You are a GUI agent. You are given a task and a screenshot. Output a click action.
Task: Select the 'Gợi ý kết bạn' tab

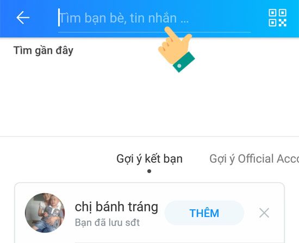149,159
